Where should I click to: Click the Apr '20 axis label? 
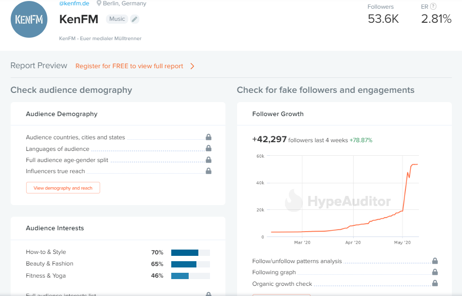tap(353, 242)
